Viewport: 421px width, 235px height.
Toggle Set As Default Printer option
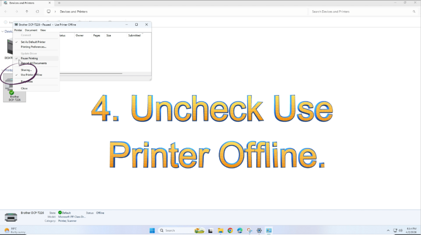click(33, 42)
